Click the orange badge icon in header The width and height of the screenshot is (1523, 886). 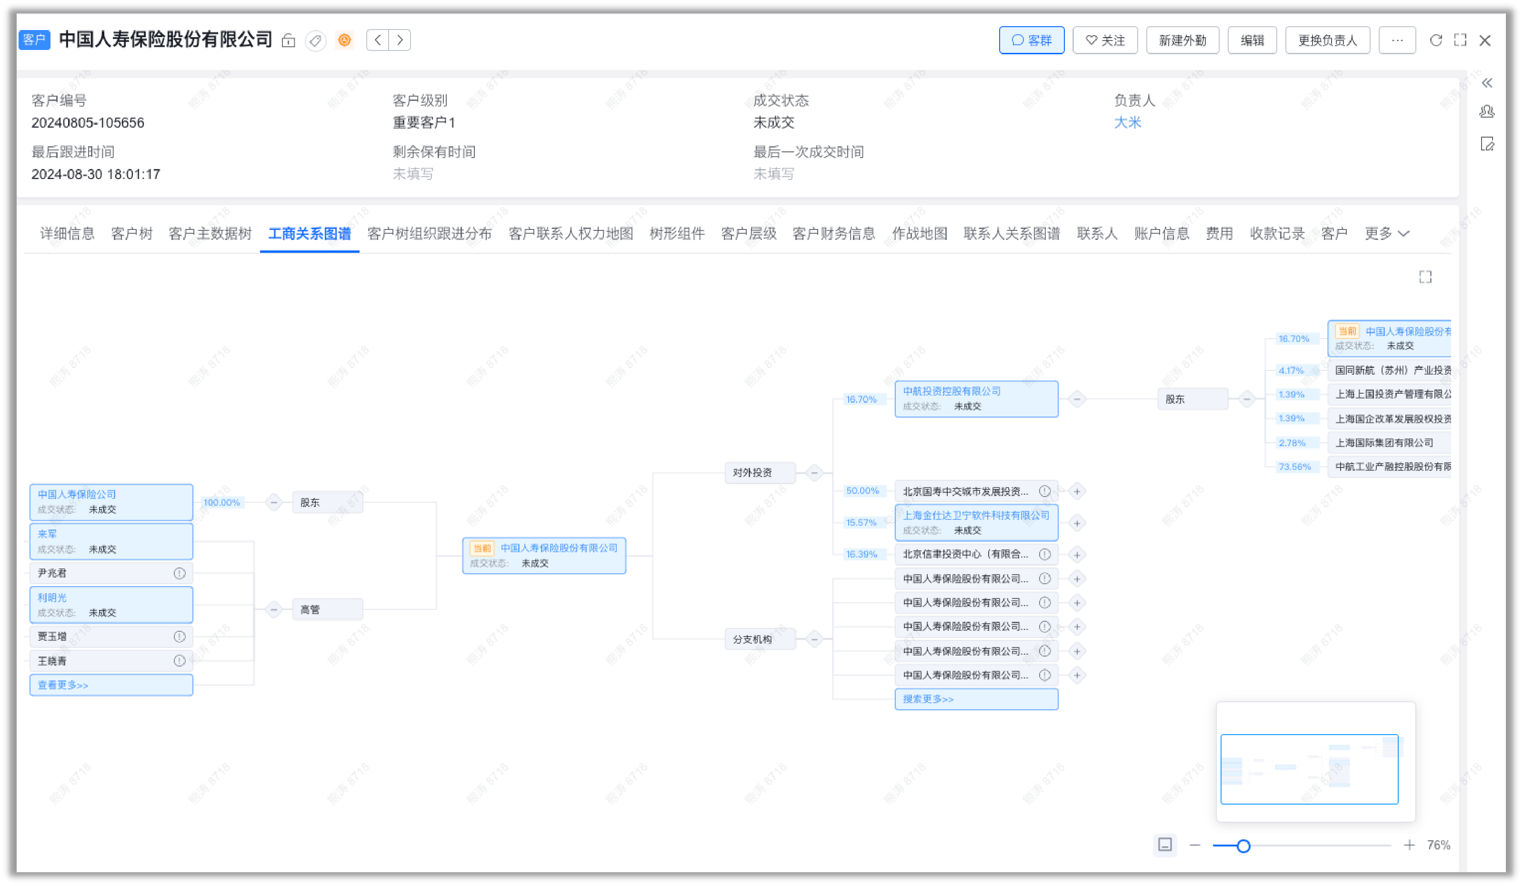344,40
